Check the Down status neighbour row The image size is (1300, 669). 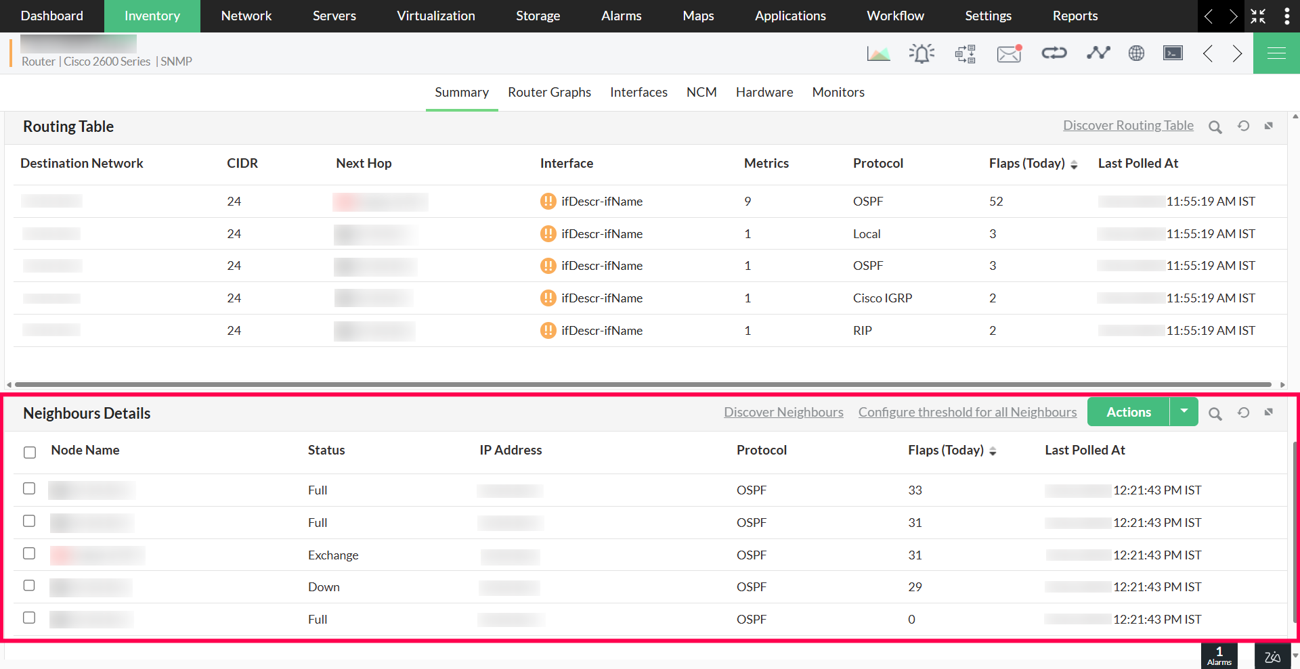point(29,585)
